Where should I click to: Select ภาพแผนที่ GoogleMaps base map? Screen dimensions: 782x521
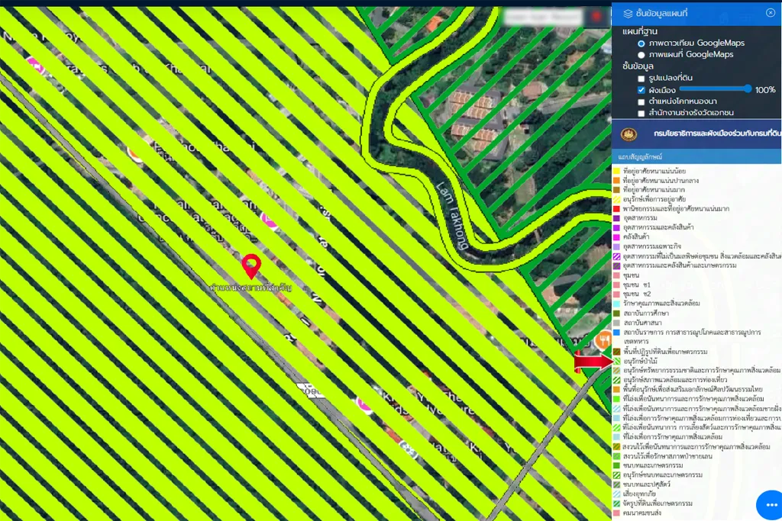click(x=641, y=55)
